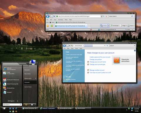
Task: Launch Adobe Photoshop CS2 from Start menu
Action: pyautogui.click(x=11, y=84)
